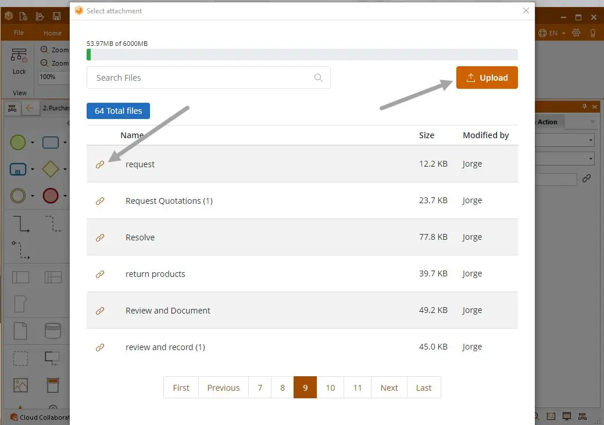
Task: Expand task shape dropdown arrow
Action: (x=65, y=143)
